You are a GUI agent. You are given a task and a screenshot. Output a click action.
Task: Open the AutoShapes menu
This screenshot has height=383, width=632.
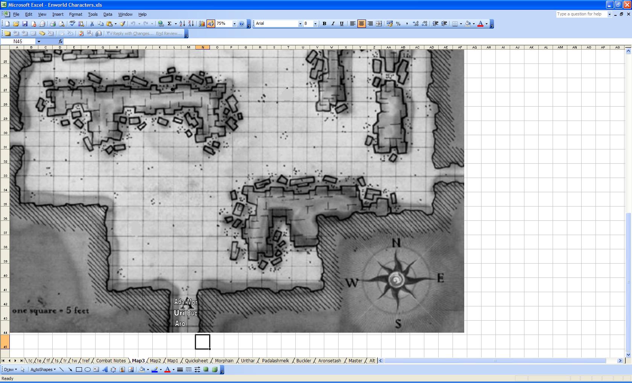coord(43,369)
